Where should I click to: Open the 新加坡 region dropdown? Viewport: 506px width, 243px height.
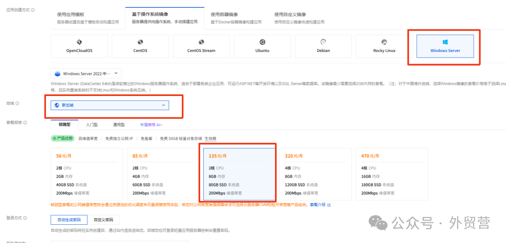click(110, 105)
